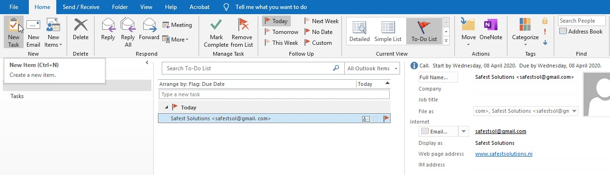Viewport: 610px width, 175px height.
Task: Open the Categorize color menu
Action: coord(525,32)
